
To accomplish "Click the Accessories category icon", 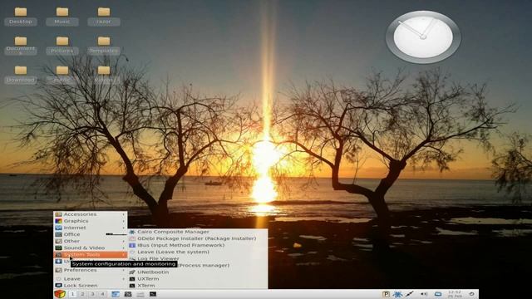I will (59, 214).
